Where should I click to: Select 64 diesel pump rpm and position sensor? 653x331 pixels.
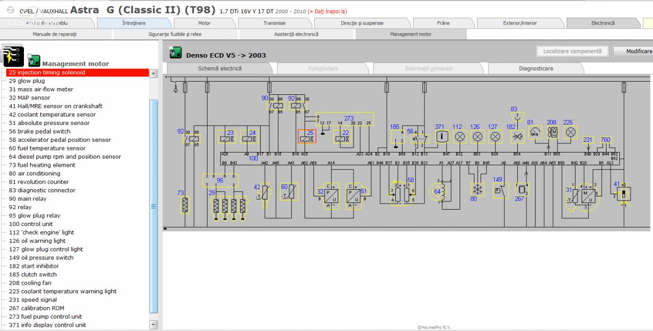[65, 157]
